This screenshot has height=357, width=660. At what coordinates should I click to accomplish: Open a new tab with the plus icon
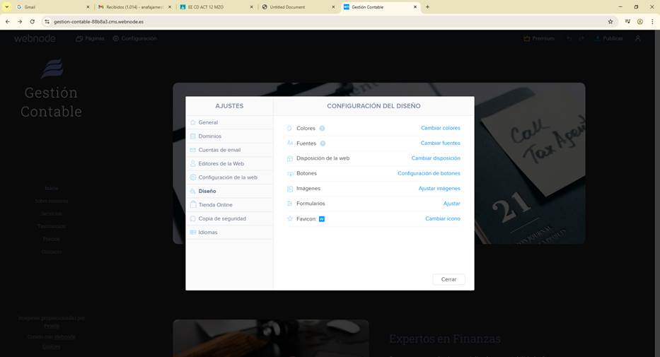tap(427, 7)
